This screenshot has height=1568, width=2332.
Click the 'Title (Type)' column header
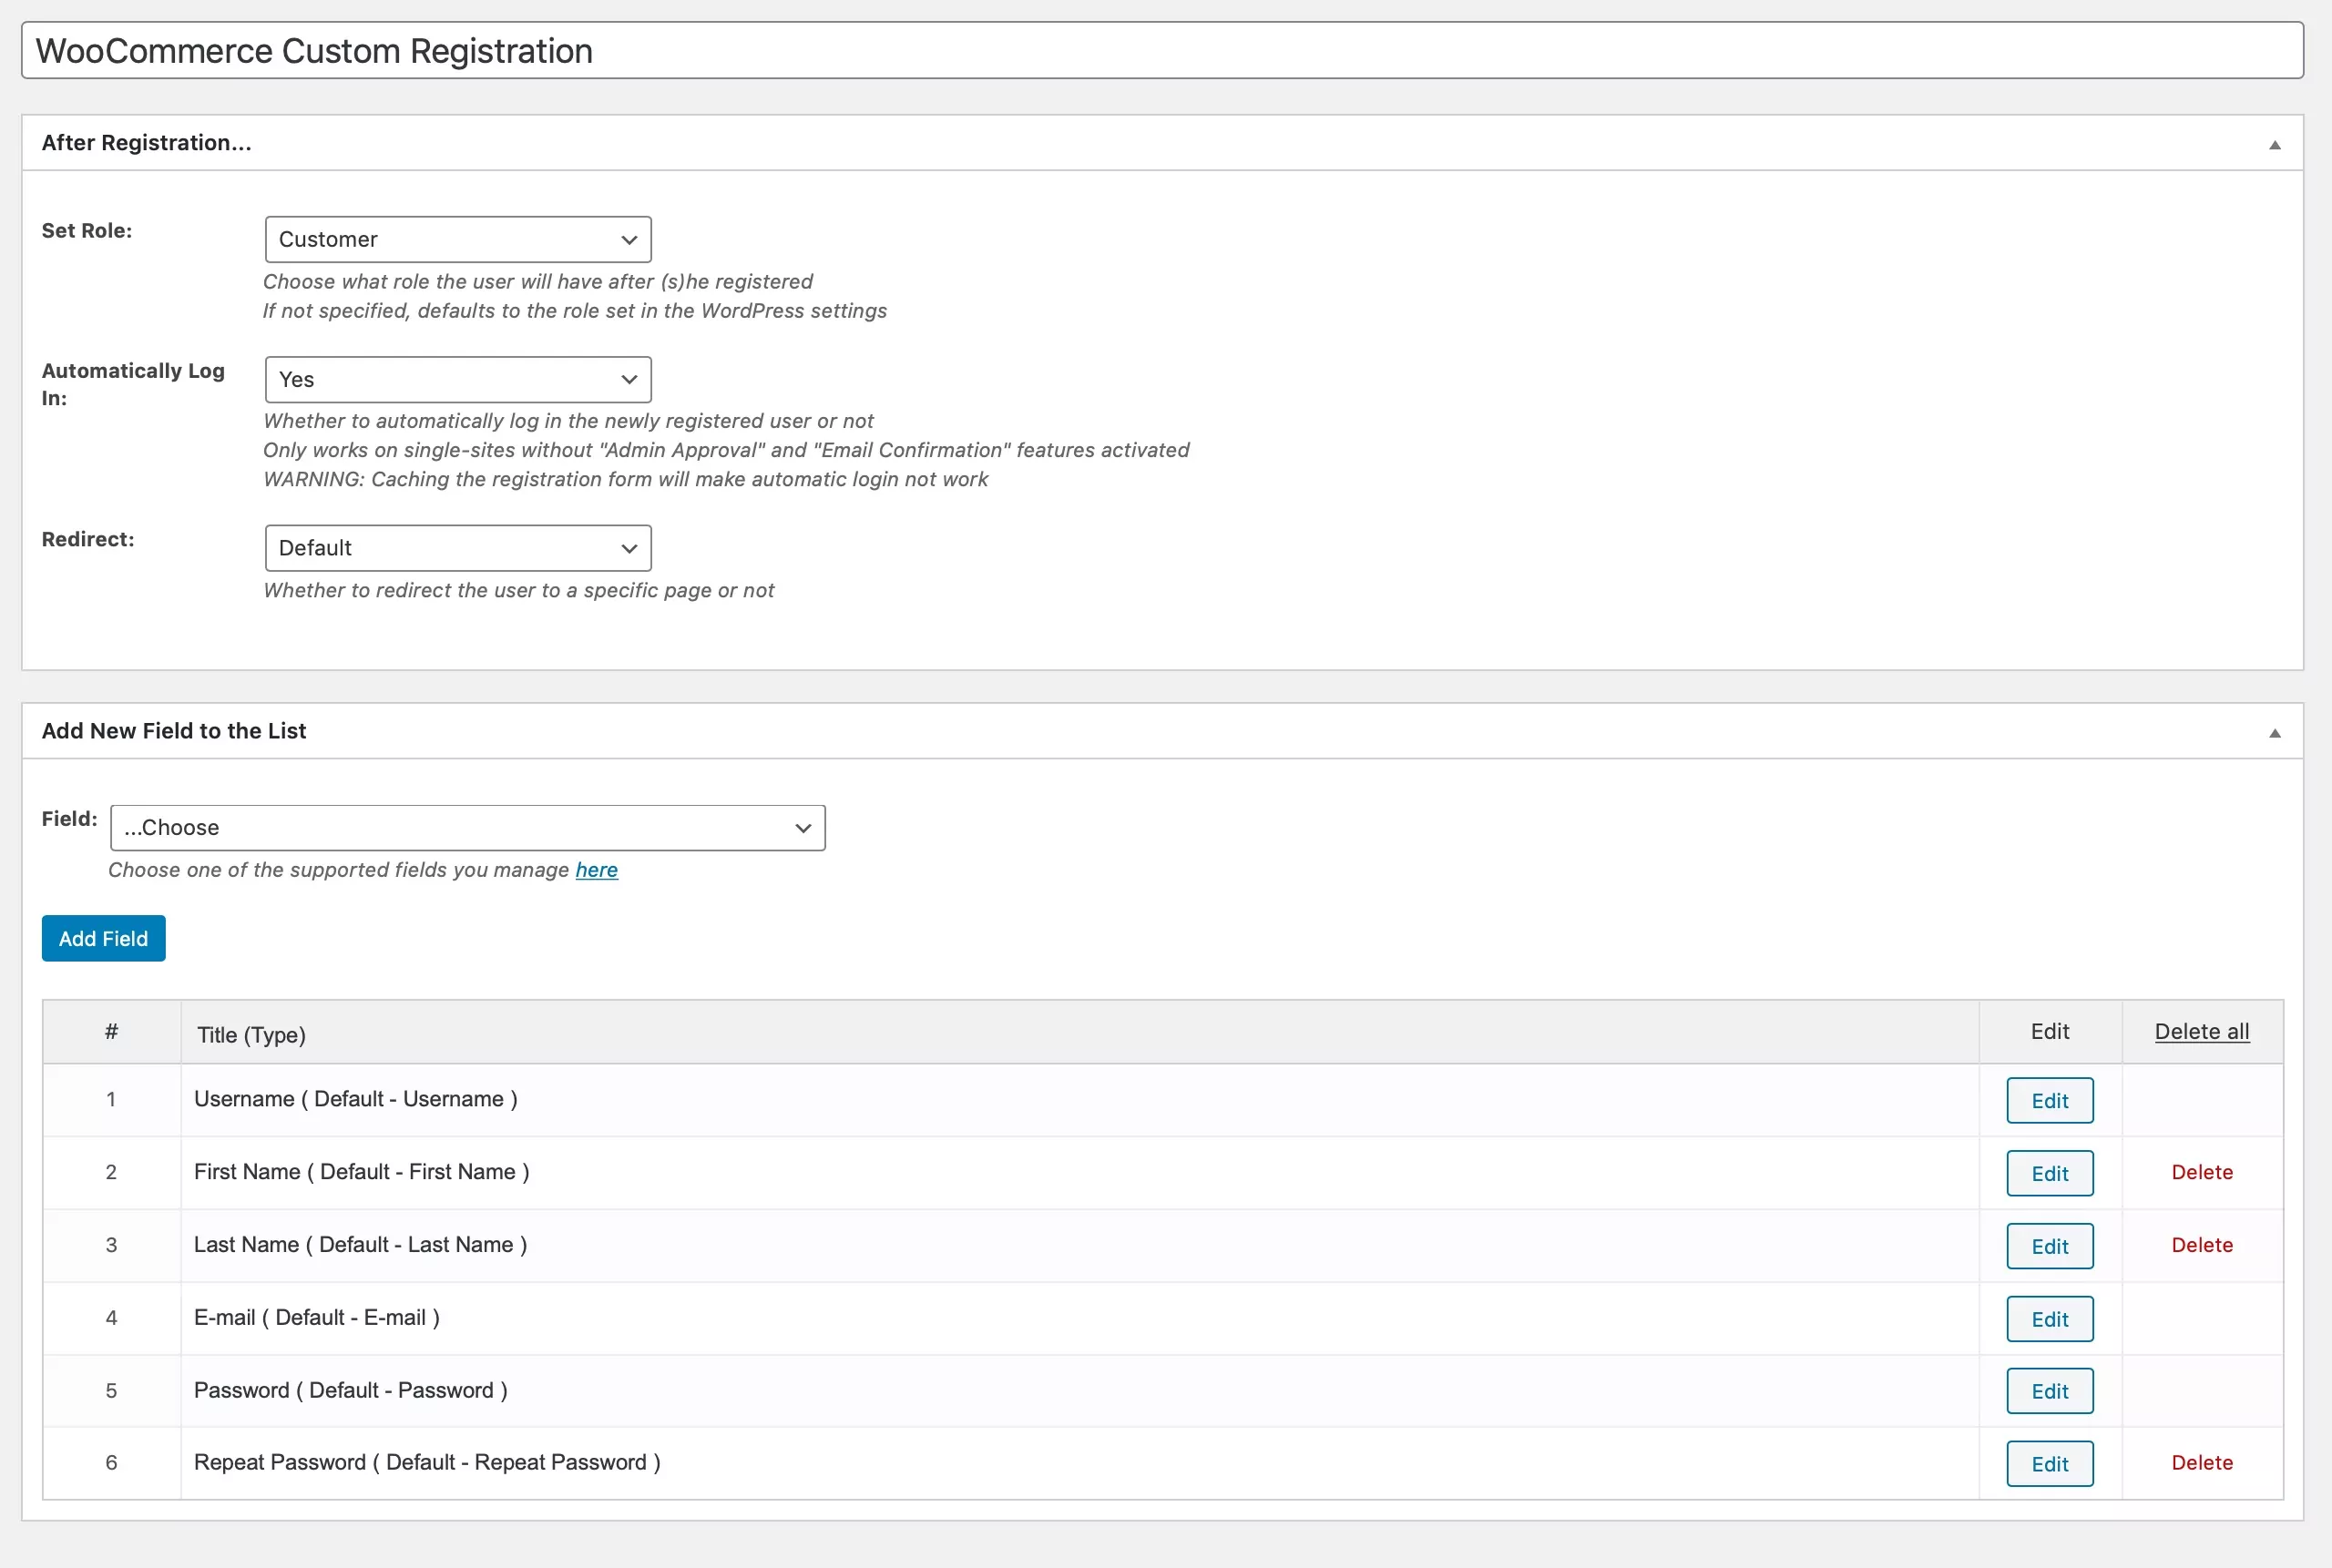coord(251,1035)
